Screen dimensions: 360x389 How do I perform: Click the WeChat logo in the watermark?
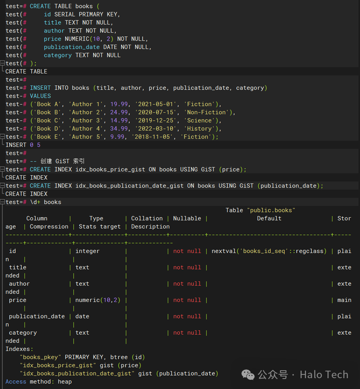(x=248, y=375)
